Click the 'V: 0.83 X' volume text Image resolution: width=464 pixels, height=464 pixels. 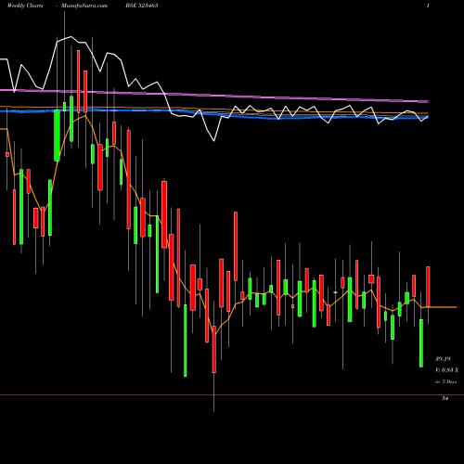pos(446,370)
